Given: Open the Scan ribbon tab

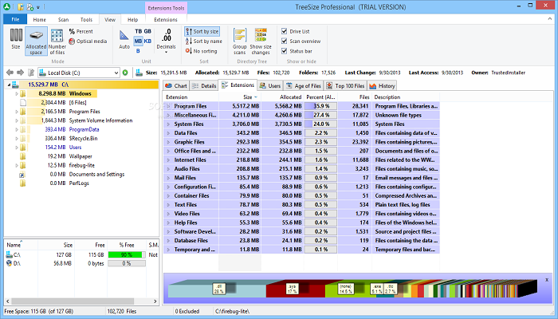Looking at the screenshot, I should [x=63, y=20].
